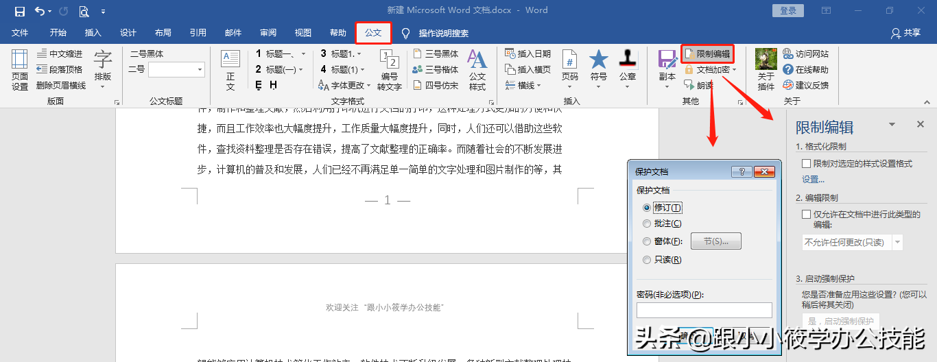937x362 pixels.
Task: Open 在线帮助 online help
Action: pyautogui.click(x=806, y=69)
